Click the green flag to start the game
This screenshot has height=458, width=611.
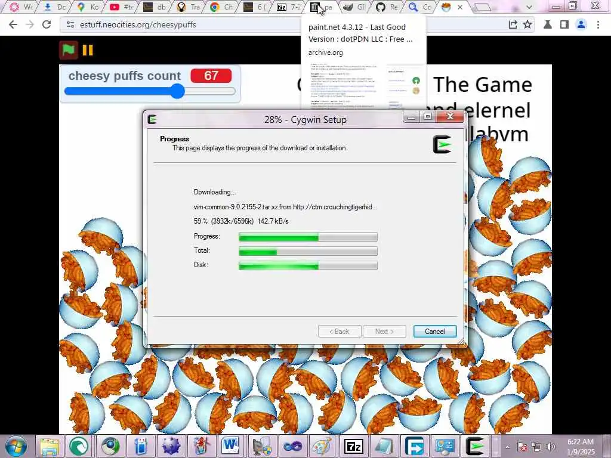(x=68, y=50)
